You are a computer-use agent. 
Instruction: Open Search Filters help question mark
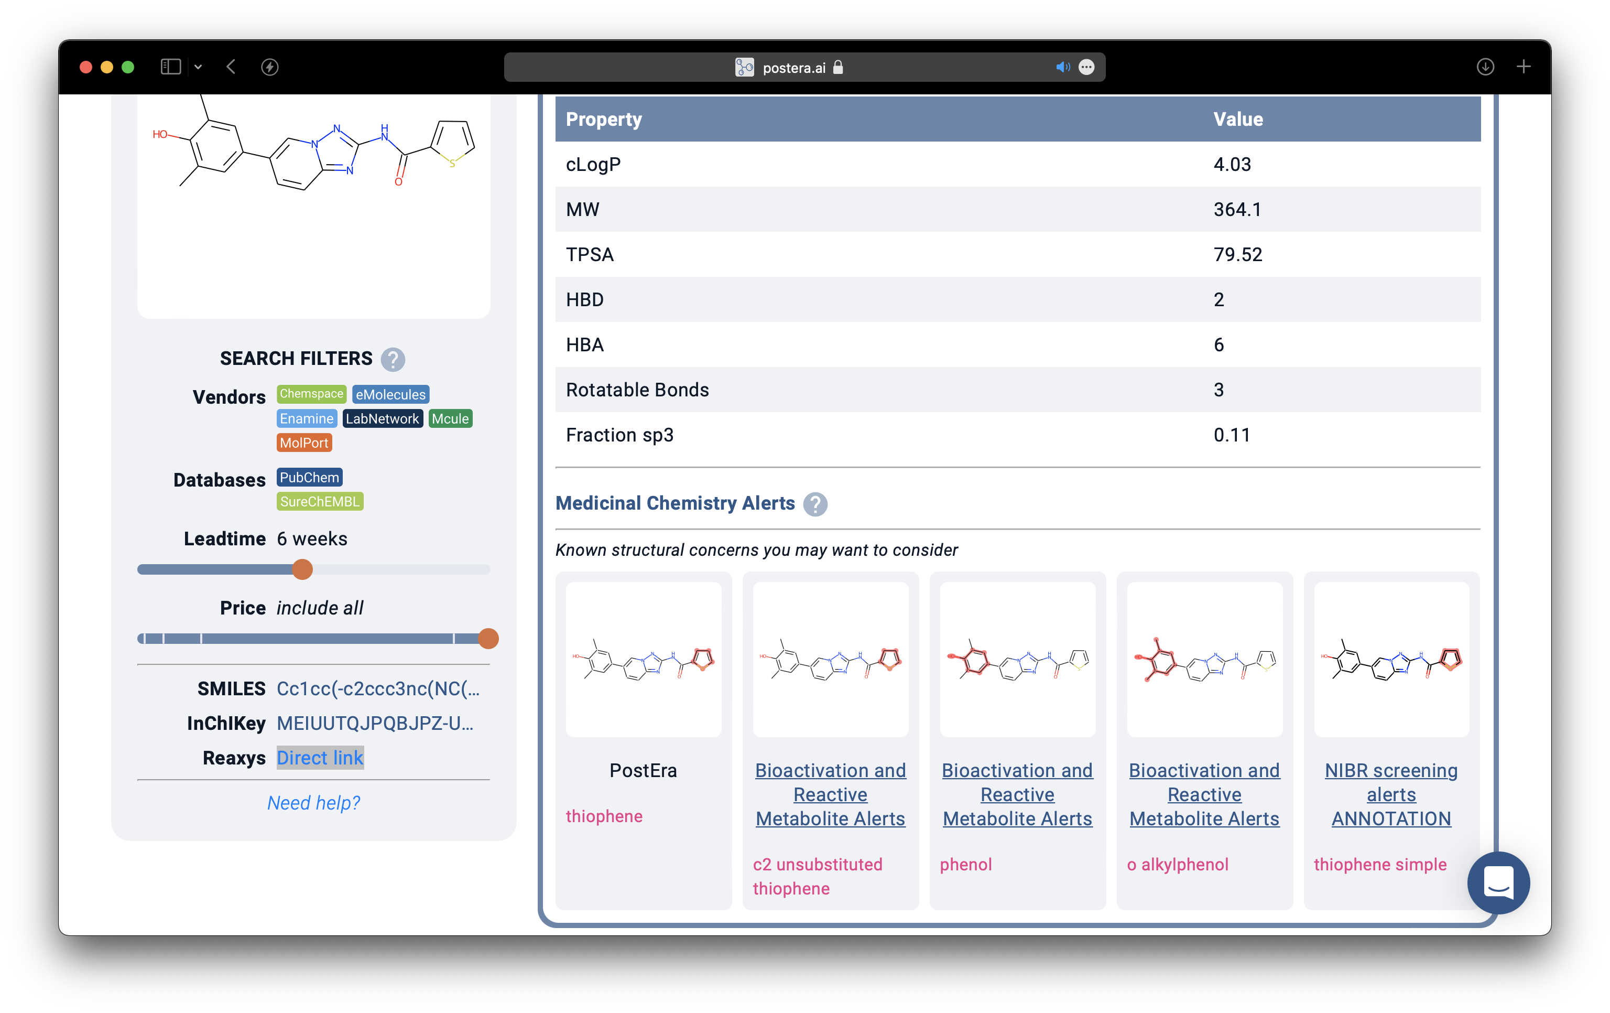coord(393,359)
